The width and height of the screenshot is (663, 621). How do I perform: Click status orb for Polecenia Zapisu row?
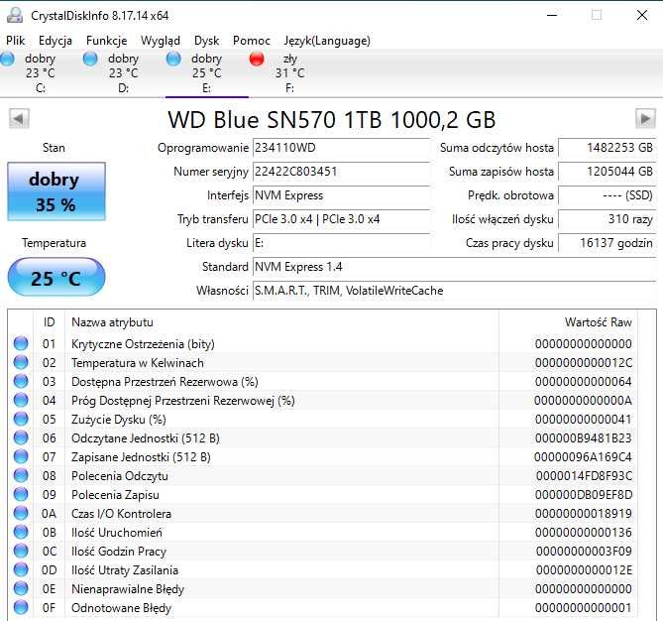coord(21,494)
